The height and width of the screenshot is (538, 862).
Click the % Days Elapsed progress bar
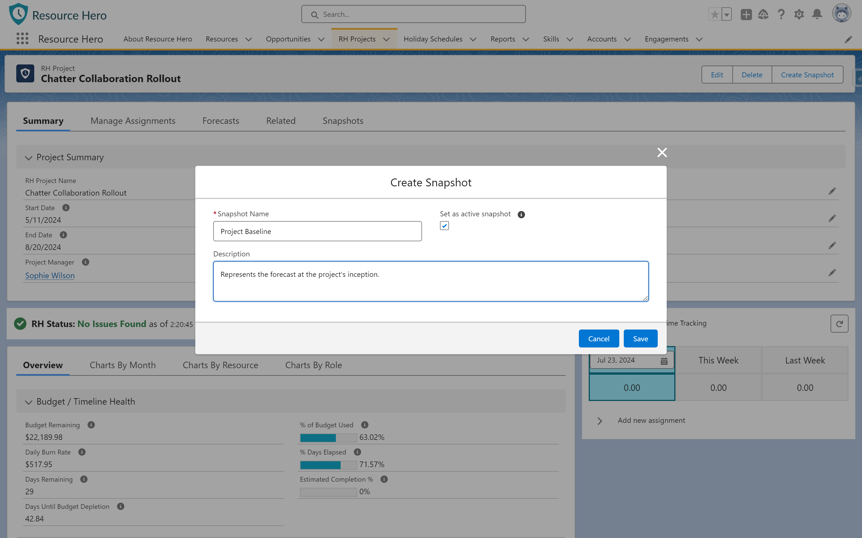pos(328,465)
